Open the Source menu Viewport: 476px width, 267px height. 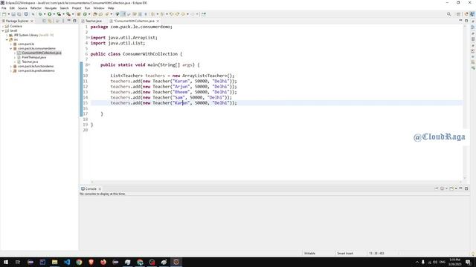tap(22, 8)
